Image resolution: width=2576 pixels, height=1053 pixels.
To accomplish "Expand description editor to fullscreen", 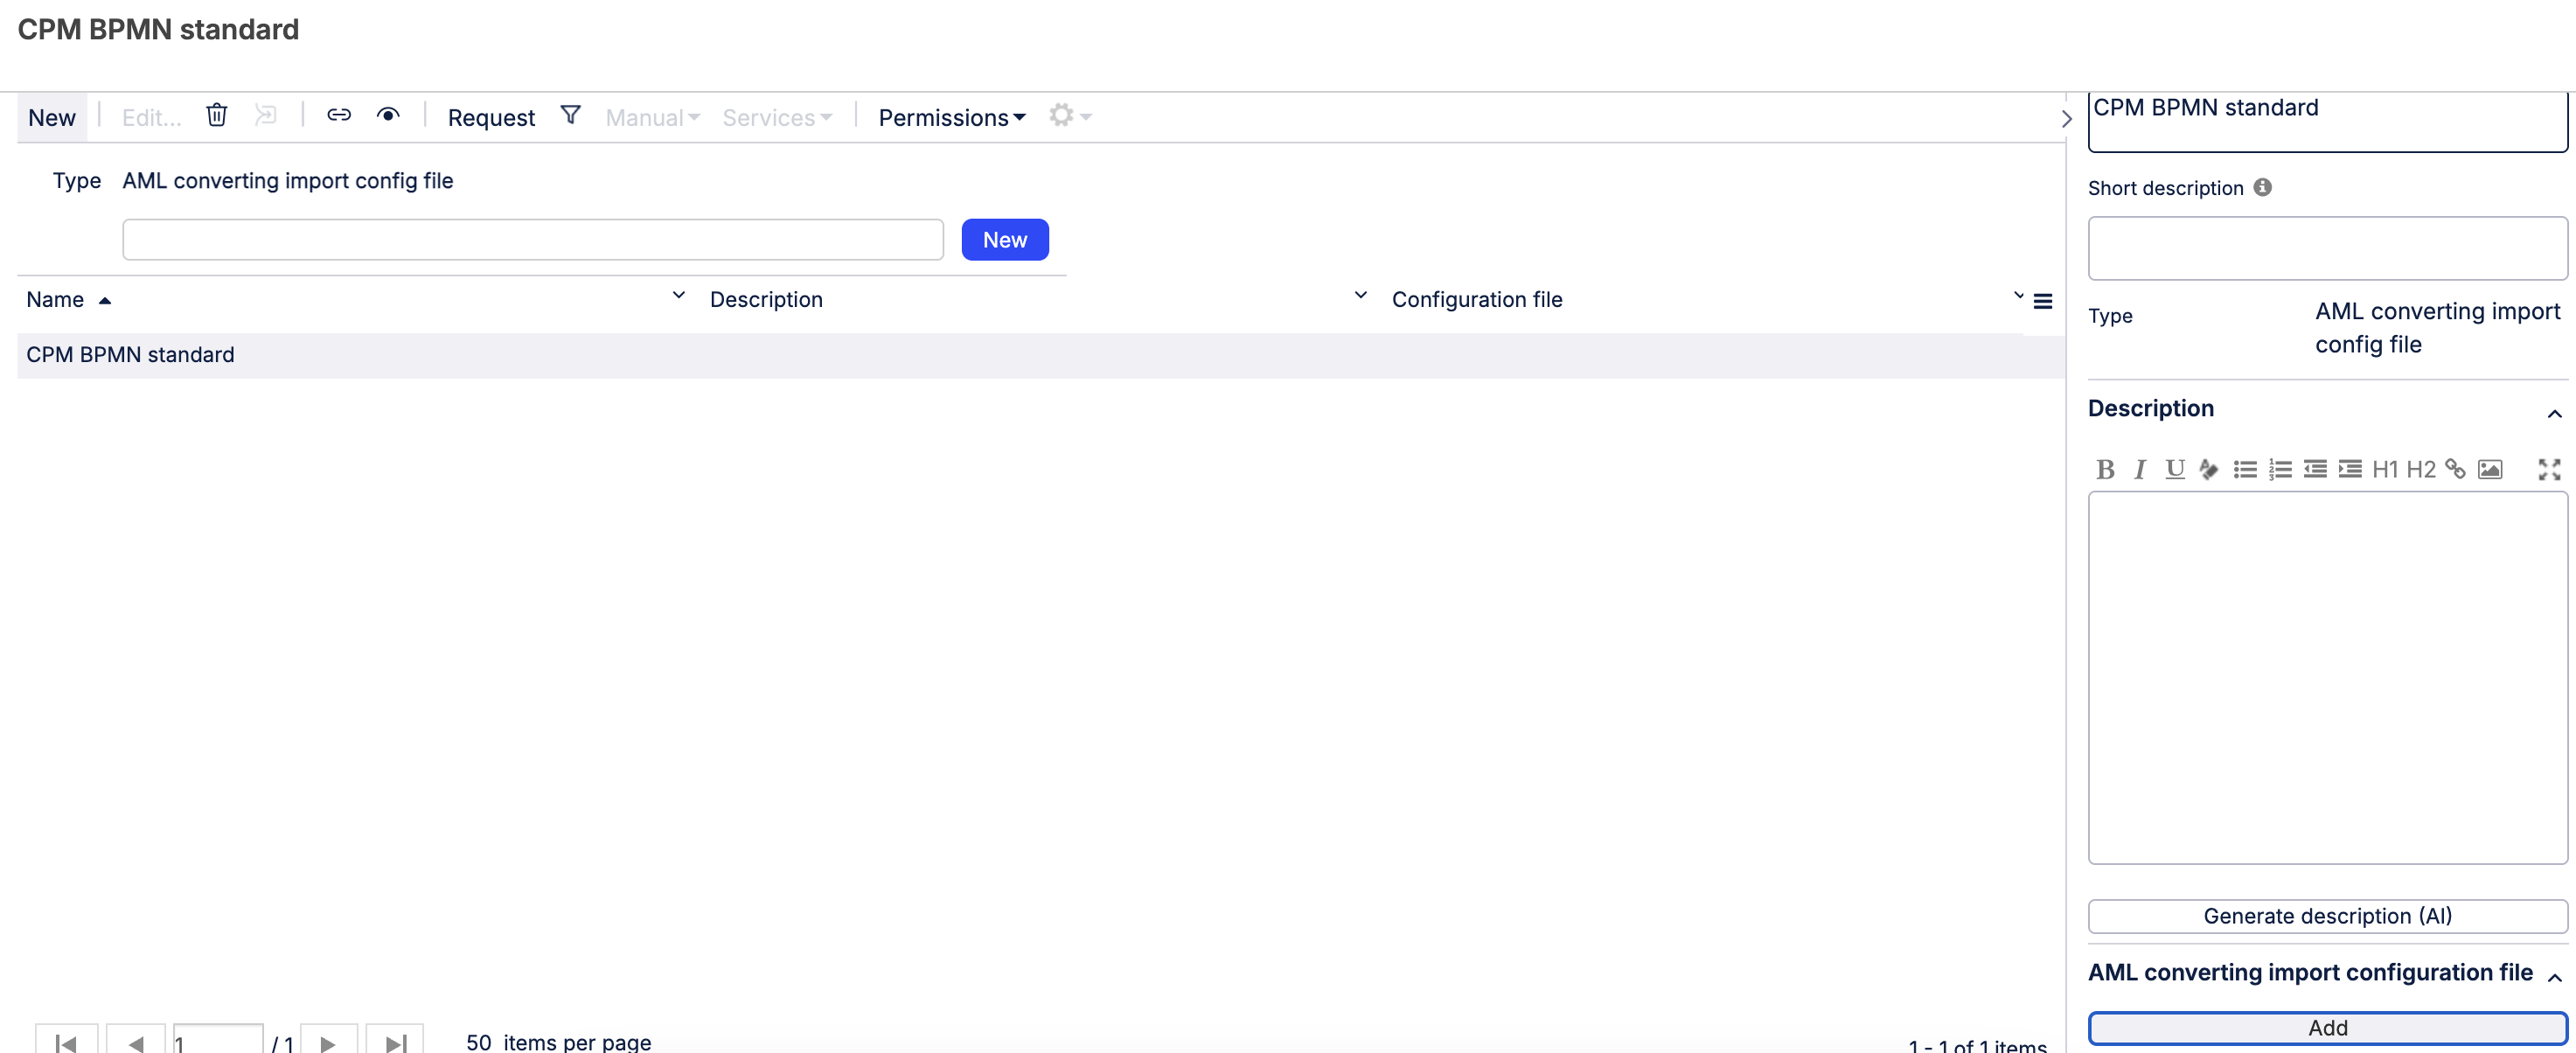I will [x=2549, y=469].
